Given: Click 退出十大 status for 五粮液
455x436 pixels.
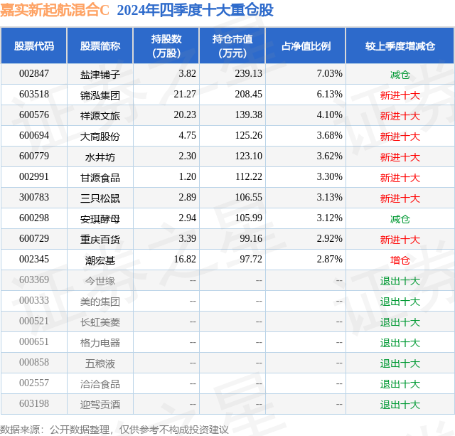Looking at the screenshot, I should click(x=400, y=363).
